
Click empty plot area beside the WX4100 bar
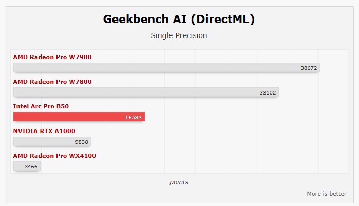(x=195, y=166)
